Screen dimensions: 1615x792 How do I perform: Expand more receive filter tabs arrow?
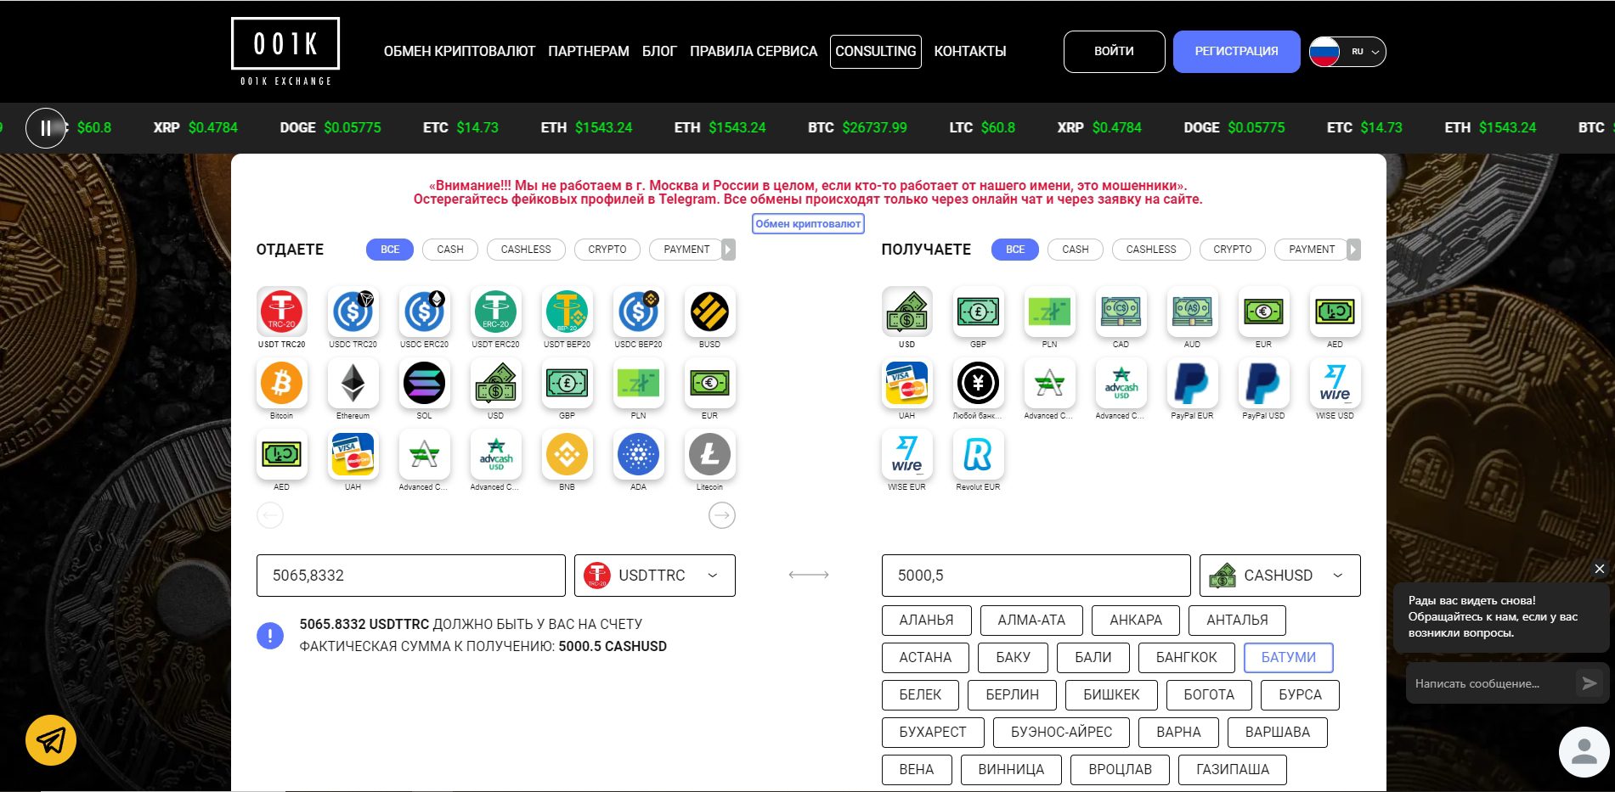tap(1354, 250)
